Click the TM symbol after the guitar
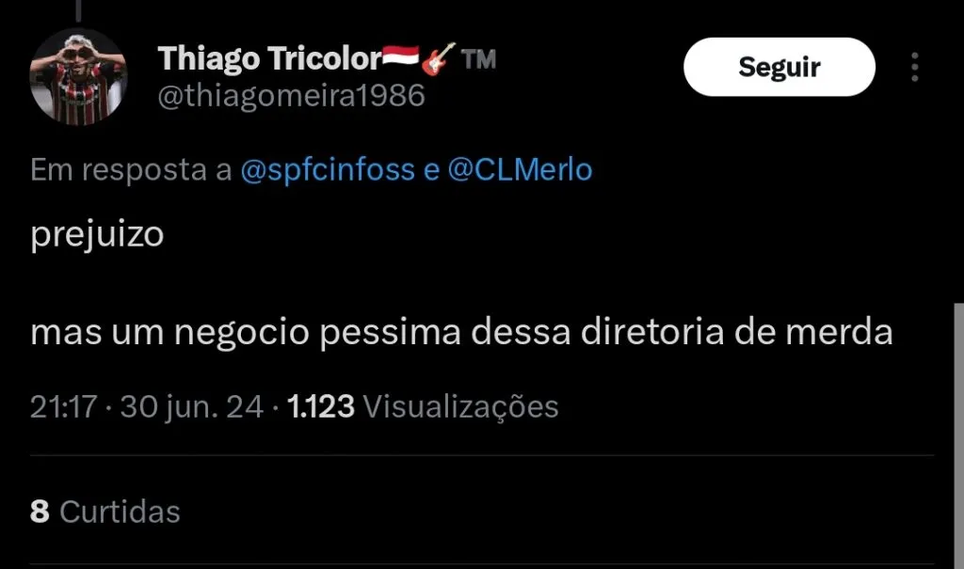This screenshot has width=964, height=569. 478,59
